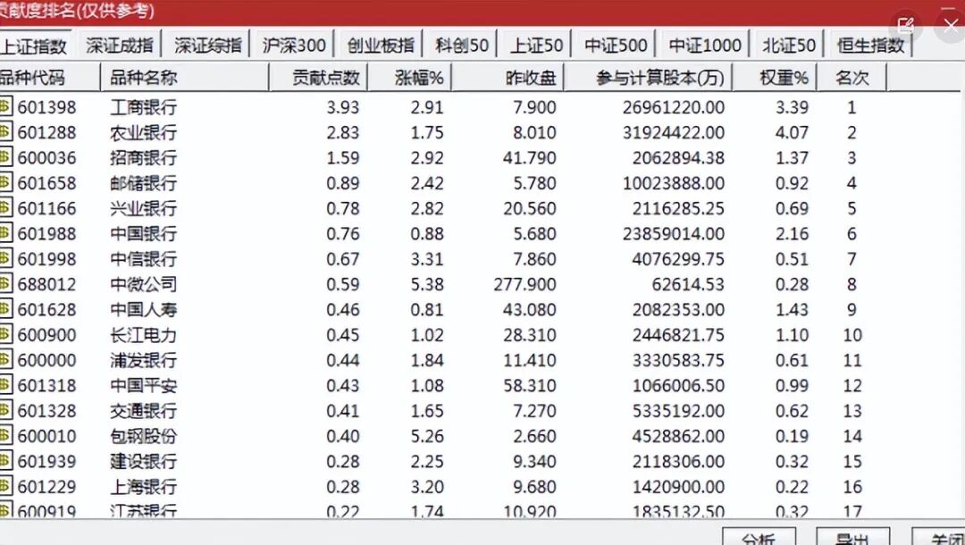
Task: Click the icon beside code 601628
Action: (x=5, y=308)
